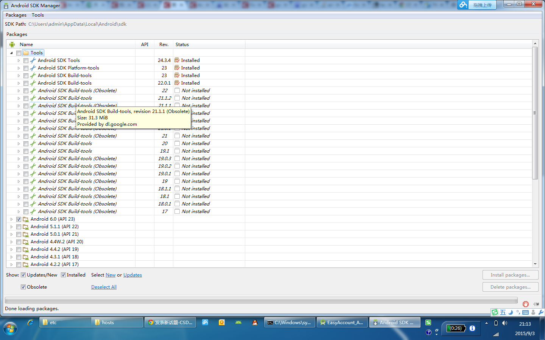The width and height of the screenshot is (545, 340).
Task: Expand the Android 4.4.2 (API 19) node
Action: click(11, 249)
